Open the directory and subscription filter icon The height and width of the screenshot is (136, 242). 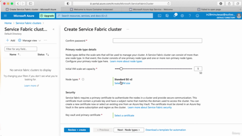(167, 16)
